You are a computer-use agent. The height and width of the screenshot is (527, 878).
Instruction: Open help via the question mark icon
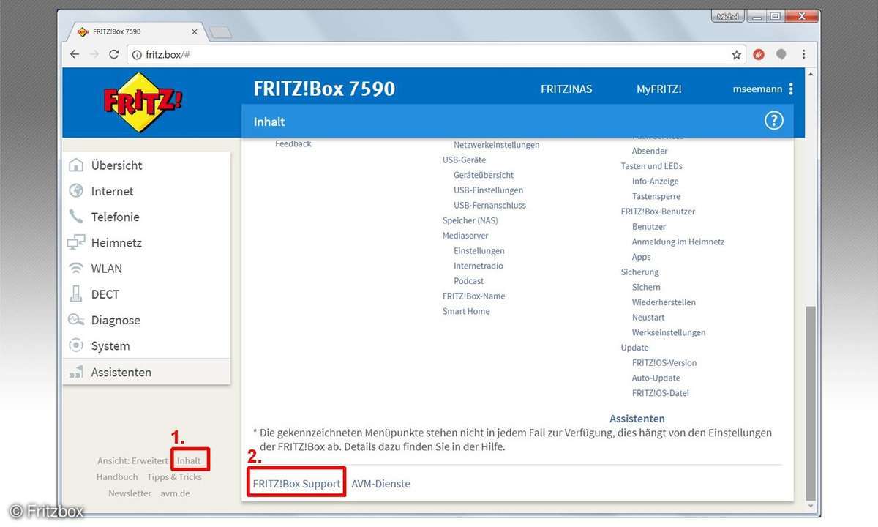tap(773, 122)
